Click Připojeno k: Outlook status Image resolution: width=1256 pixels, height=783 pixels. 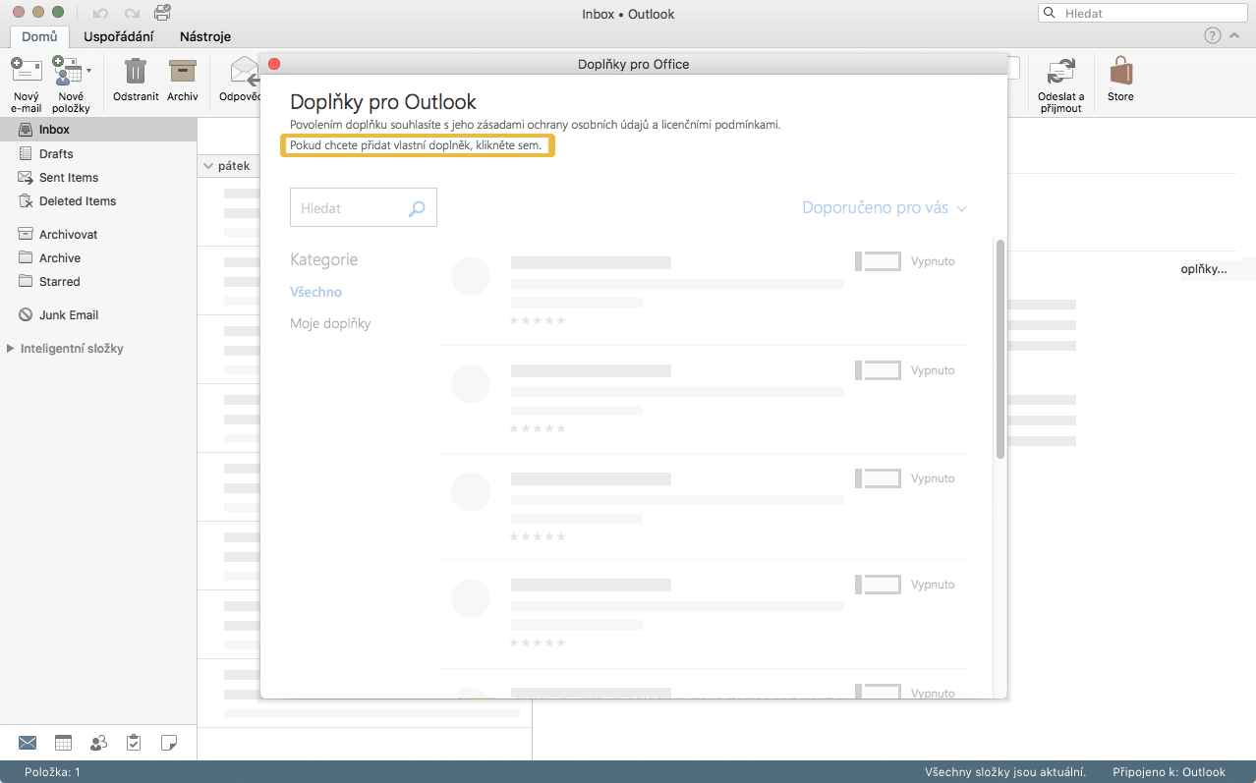[1170, 772]
